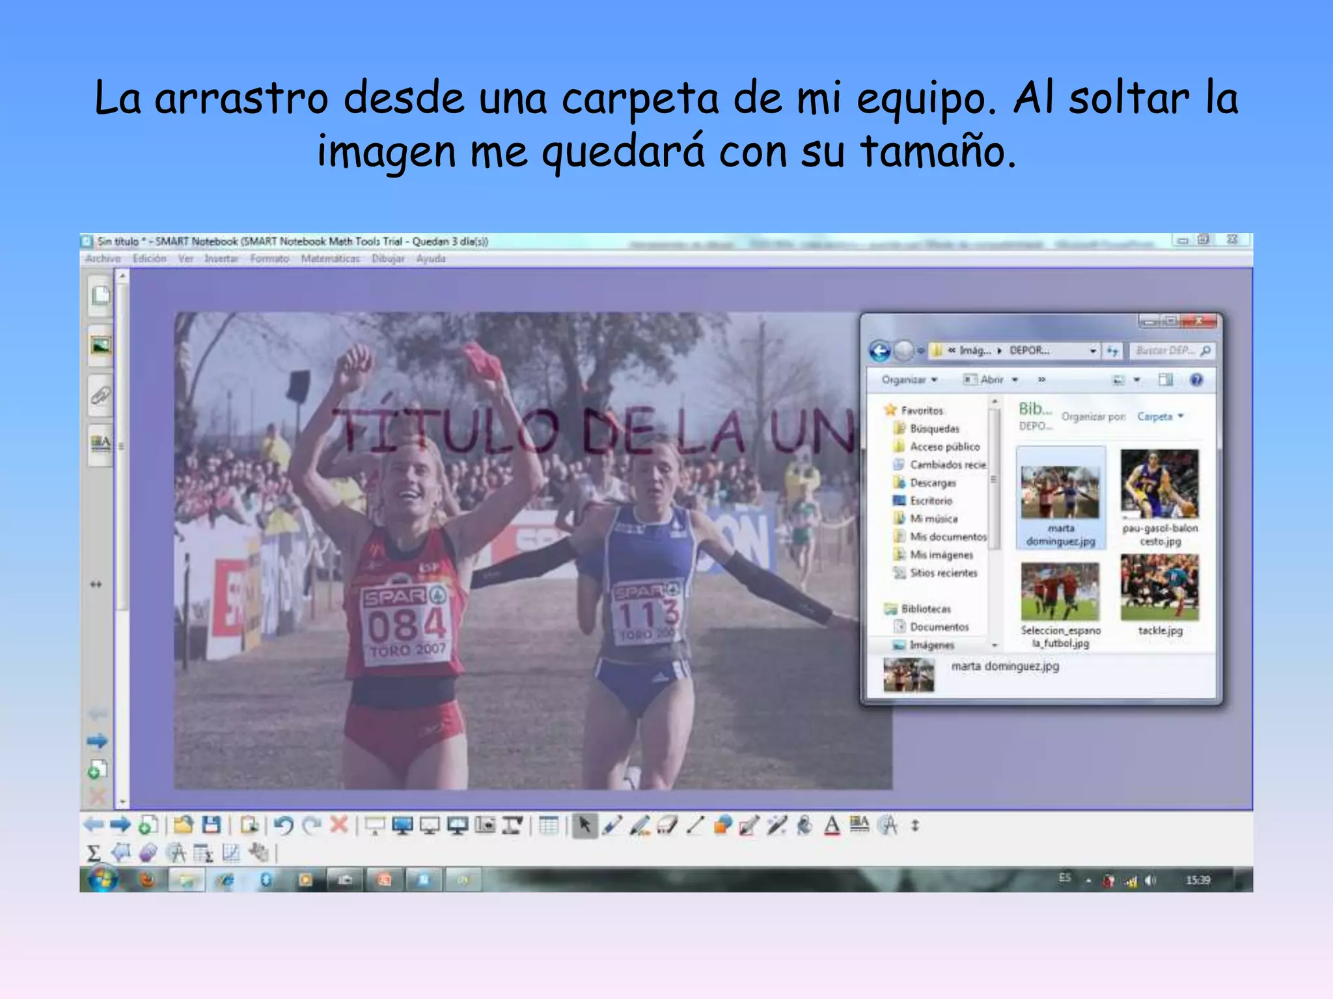Image resolution: width=1333 pixels, height=999 pixels.
Task: Select the line tool
Action: point(695,826)
